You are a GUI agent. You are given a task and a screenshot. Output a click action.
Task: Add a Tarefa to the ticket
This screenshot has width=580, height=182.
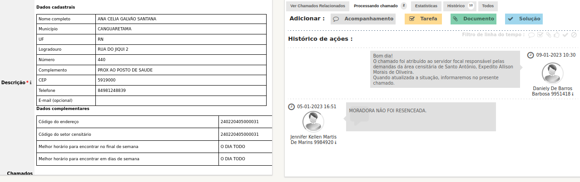[423, 19]
